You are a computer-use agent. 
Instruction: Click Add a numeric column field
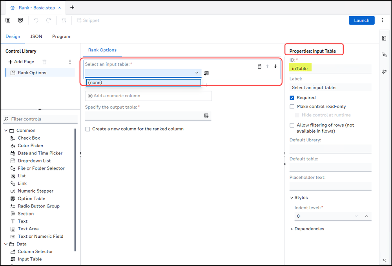[x=148, y=96]
